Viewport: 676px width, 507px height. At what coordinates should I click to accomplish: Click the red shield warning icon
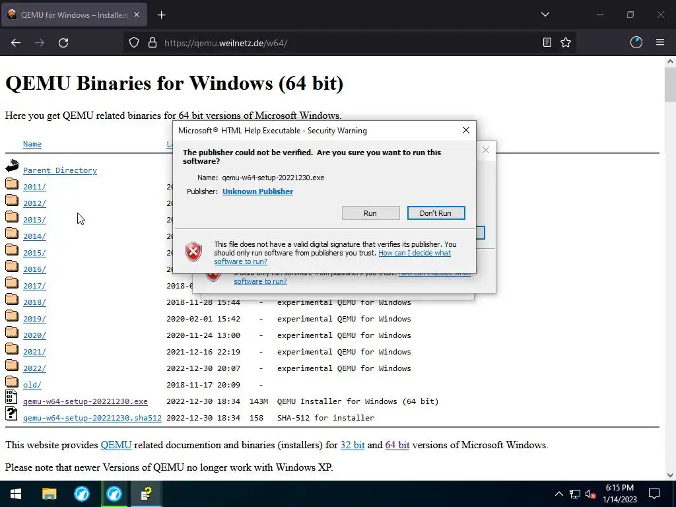click(x=193, y=252)
